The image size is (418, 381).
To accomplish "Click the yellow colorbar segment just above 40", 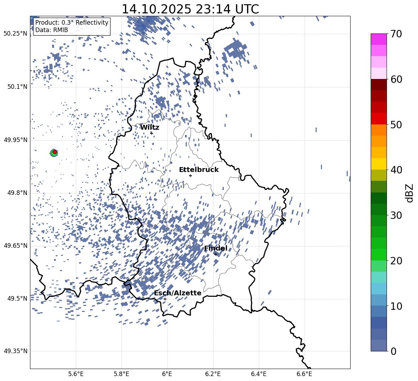I will pyautogui.click(x=378, y=164).
